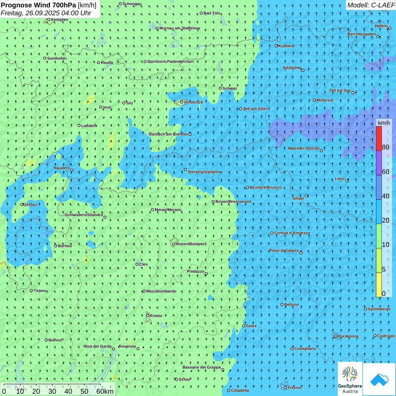Click the Meran/Merano city label
Screen dimensions: 396x396
[x=168, y=210]
